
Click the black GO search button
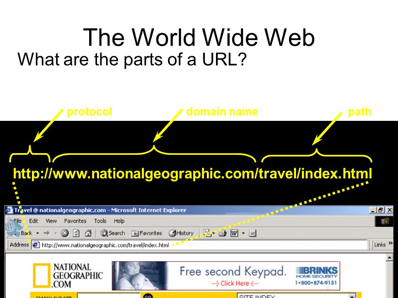coord(148,296)
